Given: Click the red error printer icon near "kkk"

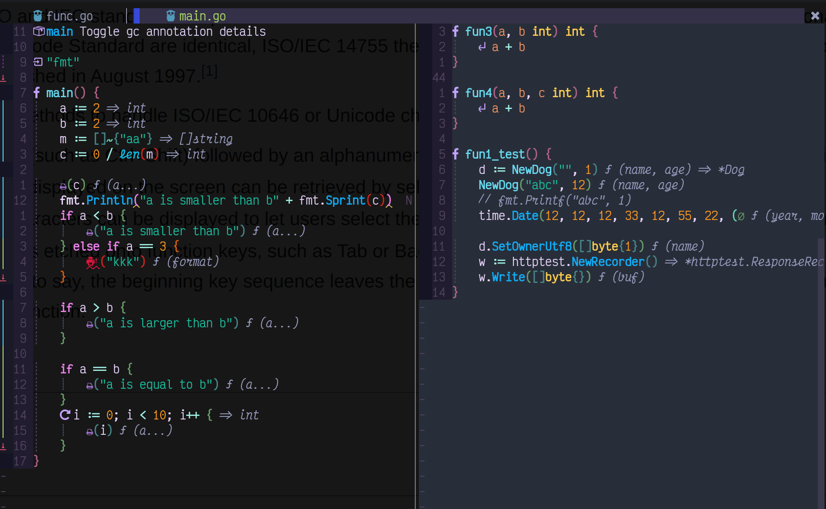Looking at the screenshot, I should 91,262.
